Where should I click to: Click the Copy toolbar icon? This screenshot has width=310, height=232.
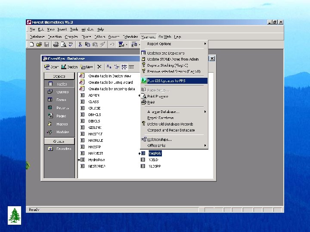pos(87,44)
